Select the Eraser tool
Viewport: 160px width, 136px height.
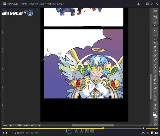(x=155, y=72)
